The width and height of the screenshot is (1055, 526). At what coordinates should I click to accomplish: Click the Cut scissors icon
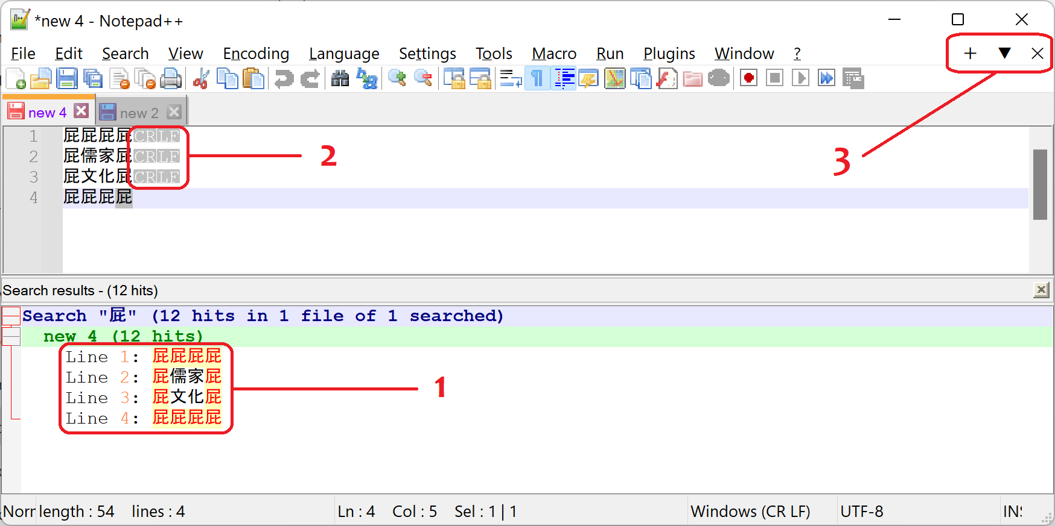[200, 79]
